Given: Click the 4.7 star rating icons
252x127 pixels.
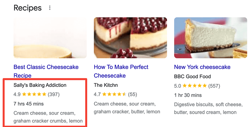Looking at the screenshot, I should coord(114,94).
